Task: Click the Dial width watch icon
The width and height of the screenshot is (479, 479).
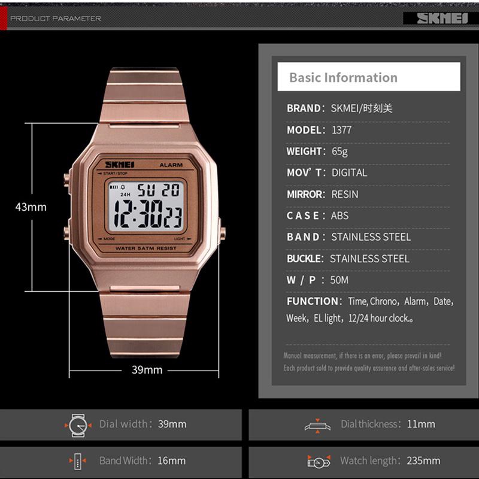Action: pos(78,425)
